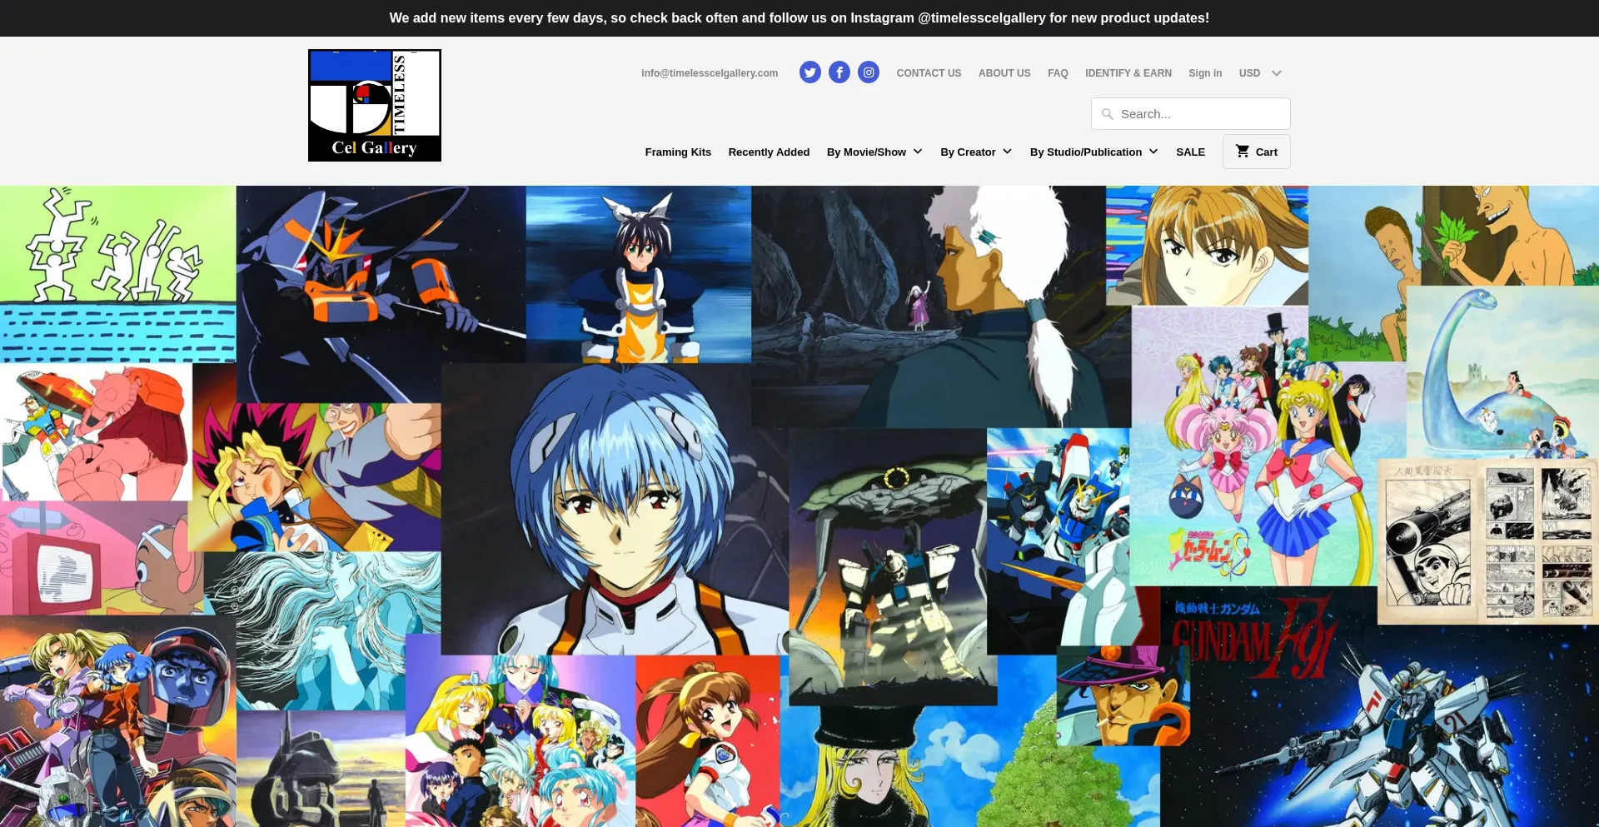Open the Instagram social icon
The height and width of the screenshot is (827, 1599).
(x=869, y=72)
